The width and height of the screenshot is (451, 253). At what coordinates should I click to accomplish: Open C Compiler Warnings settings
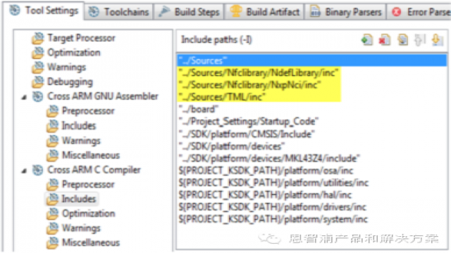coord(81,228)
